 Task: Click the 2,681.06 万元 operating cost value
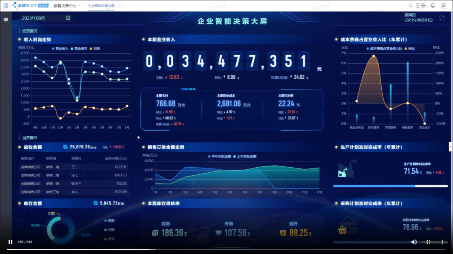point(234,104)
